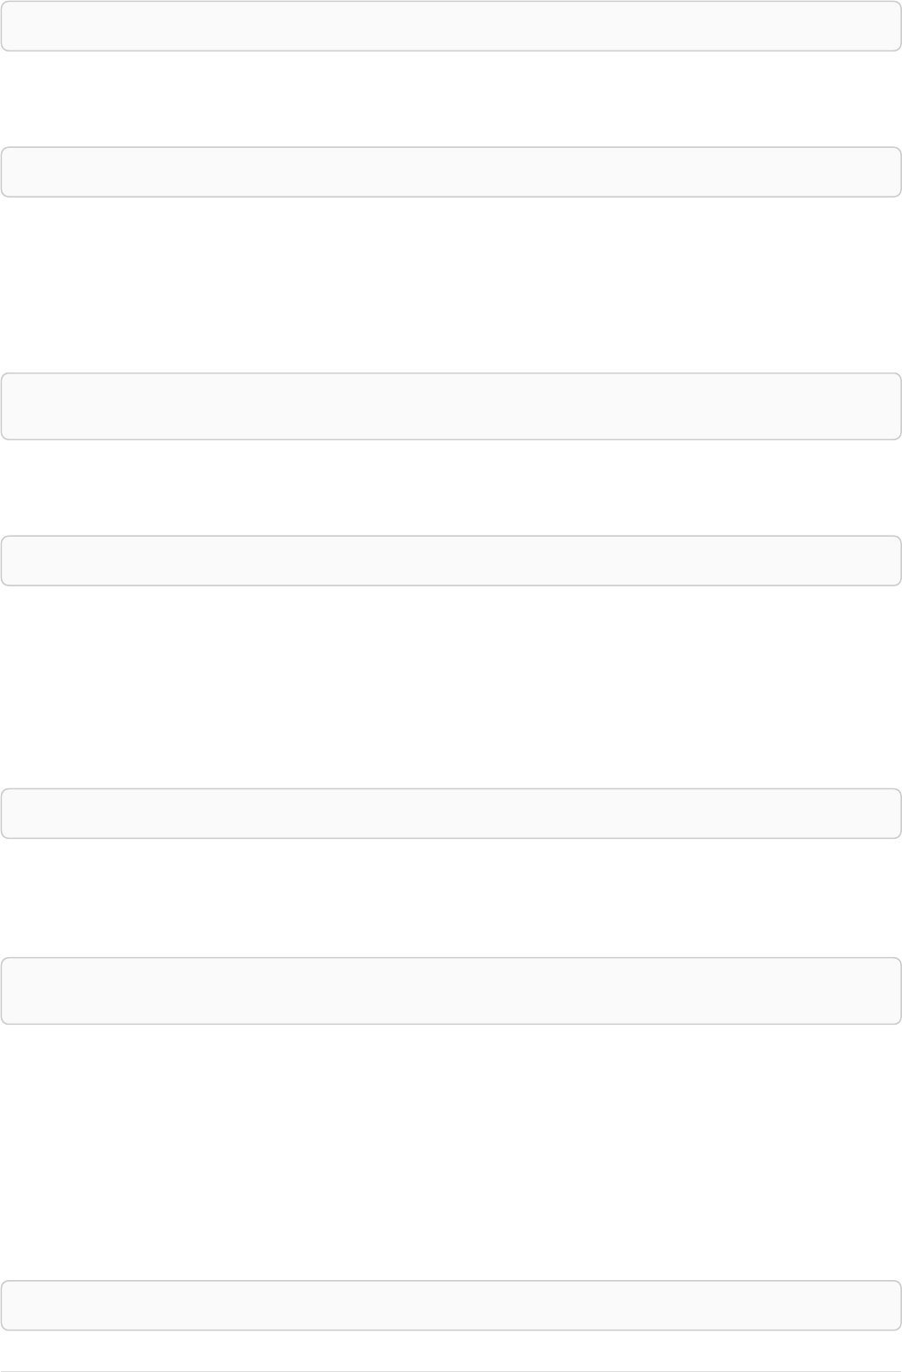This screenshot has width=902, height=1372.
Task: Click the second empty gray box
Action: 451,172
